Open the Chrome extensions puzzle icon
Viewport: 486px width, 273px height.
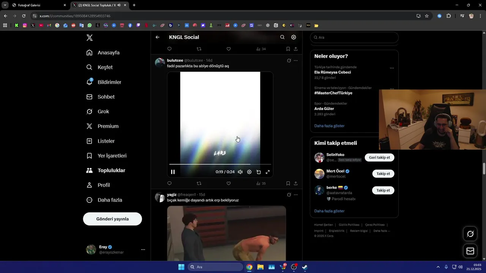[x=448, y=16]
